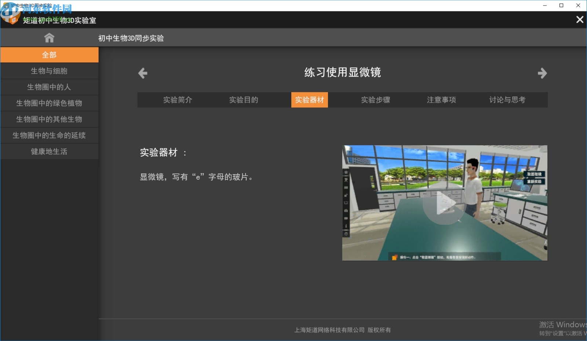
Task: Switch to the 实验目的 tab
Action: tap(244, 100)
